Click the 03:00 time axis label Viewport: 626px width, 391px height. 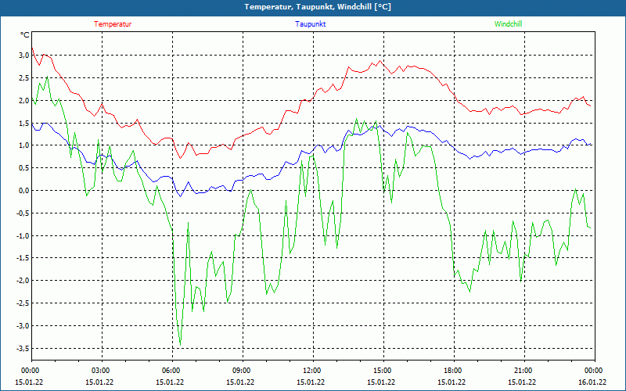(103, 371)
